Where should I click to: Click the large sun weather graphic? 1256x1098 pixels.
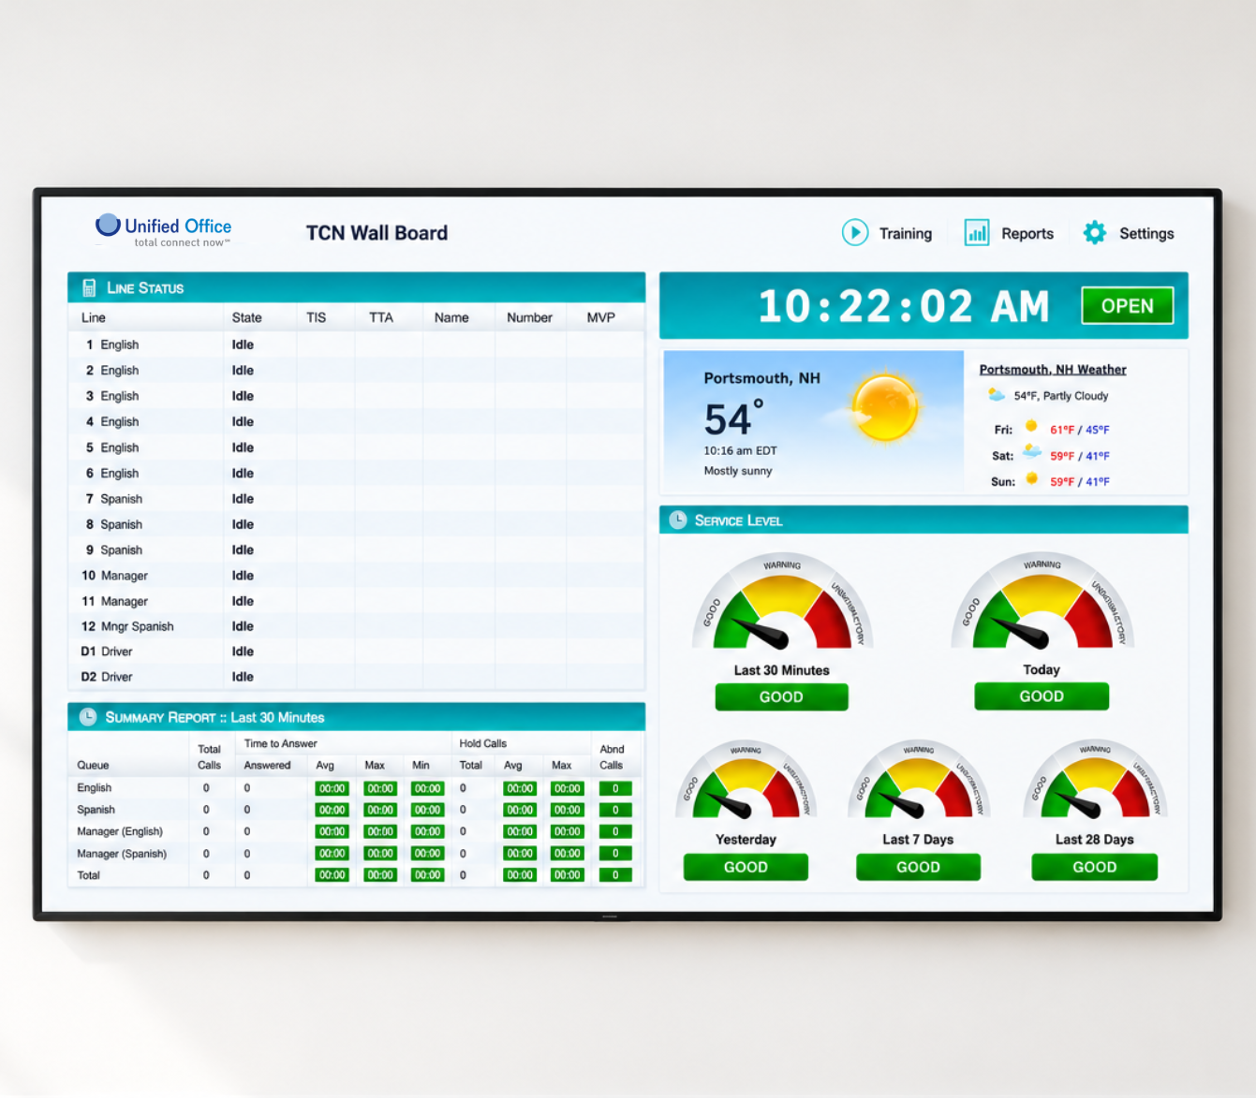point(884,408)
